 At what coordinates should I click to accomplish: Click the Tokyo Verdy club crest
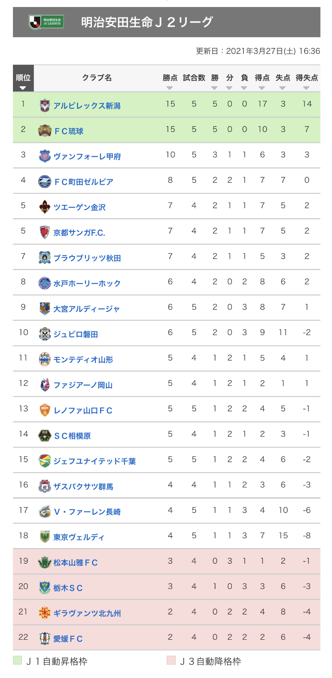point(44,537)
